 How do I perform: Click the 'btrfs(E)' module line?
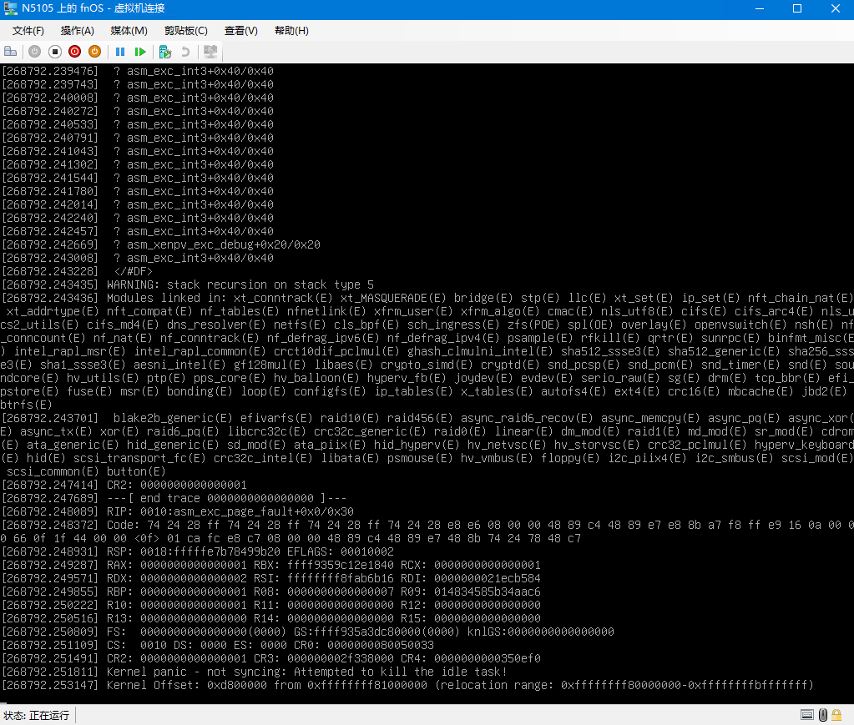click(x=26, y=405)
